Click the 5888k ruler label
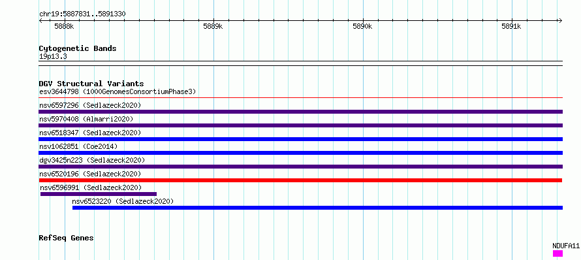Viewport: 581px width, 260px height. (x=65, y=27)
